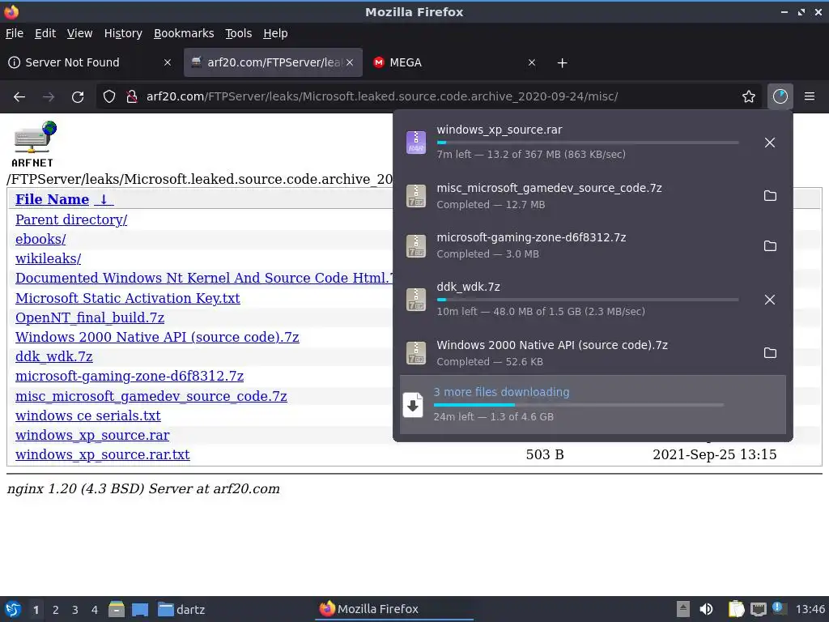Viewport: 829px width, 622px height.
Task: Open the Parent directory link
Action: pyautogui.click(x=71, y=219)
